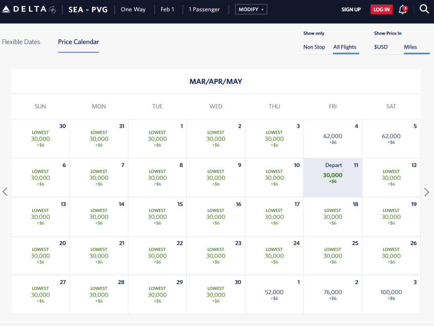Switch to the Flexible Dates tab
The width and height of the screenshot is (434, 326).
(x=21, y=42)
